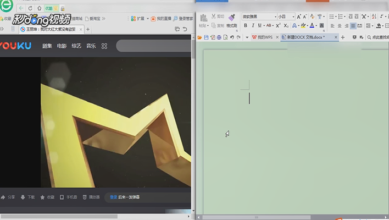The width and height of the screenshot is (389, 220).
Task: Apply superscript X² formatting
Action: coord(278,25)
